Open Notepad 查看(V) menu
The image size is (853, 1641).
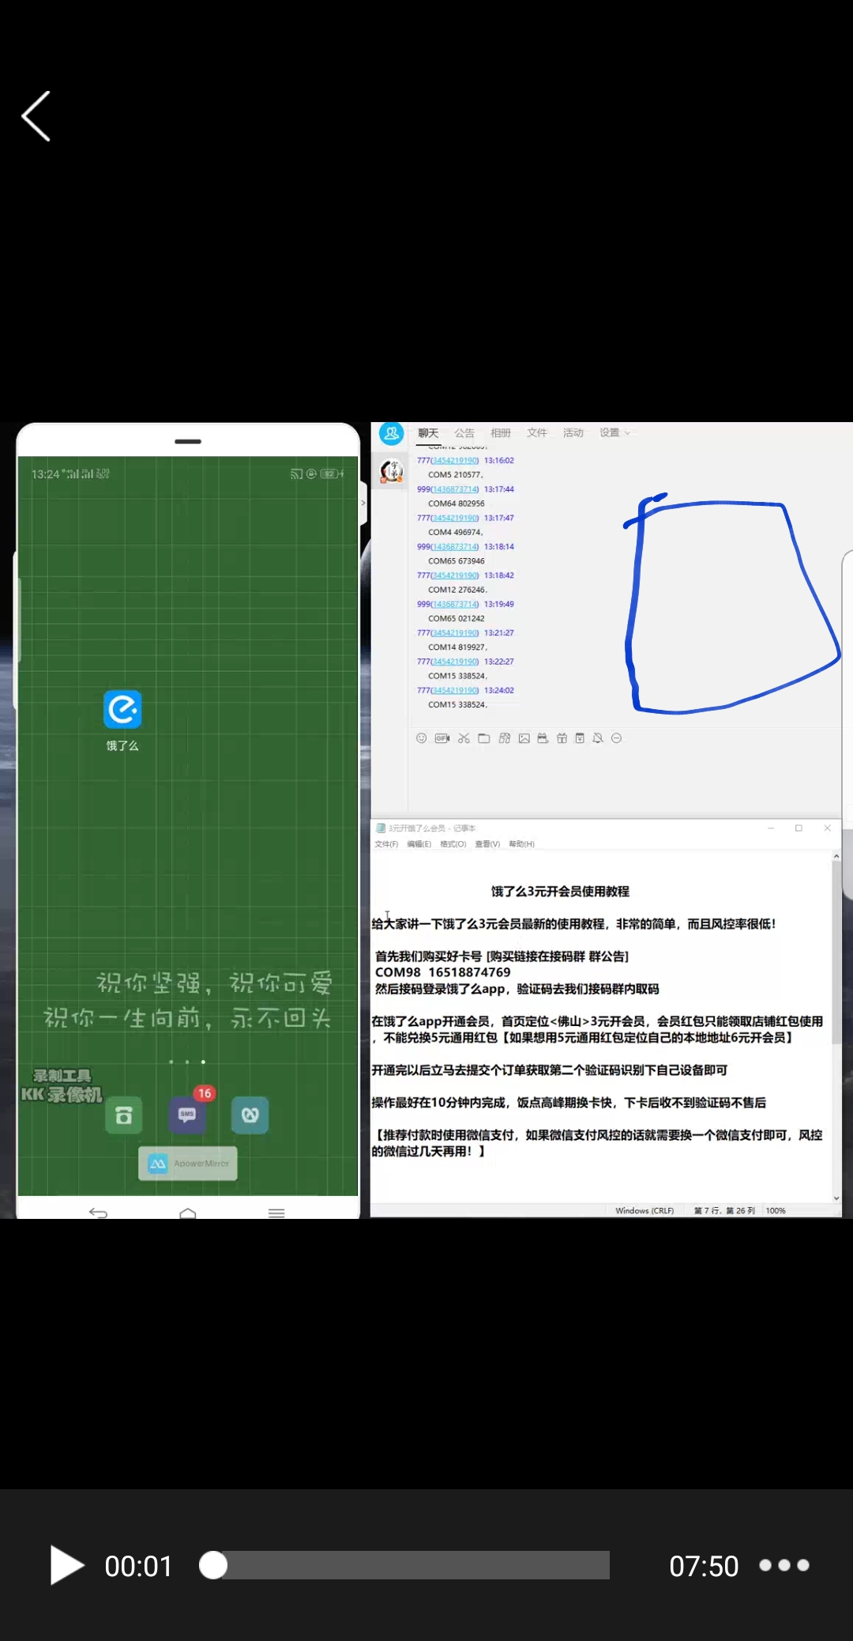(487, 844)
